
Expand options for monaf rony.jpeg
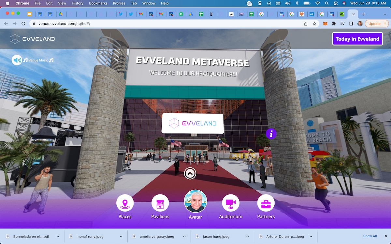pos(121,237)
